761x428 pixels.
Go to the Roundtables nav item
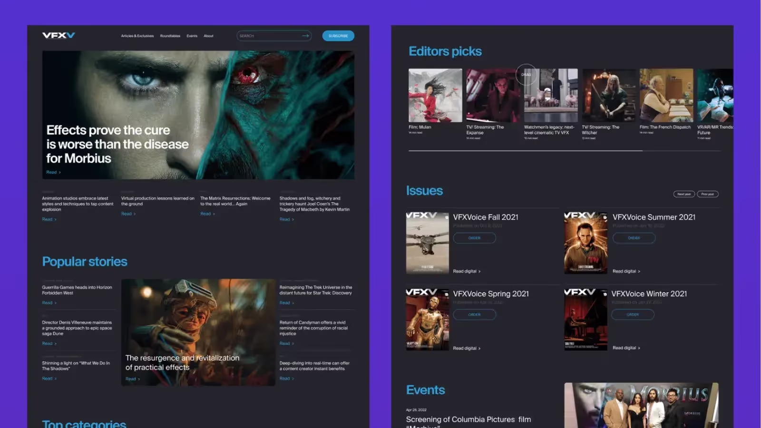[x=170, y=36]
